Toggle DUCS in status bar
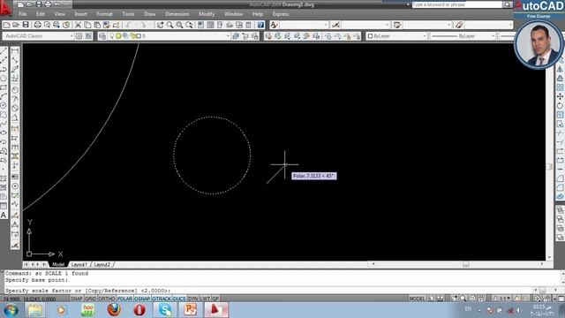This screenshot has width=565, height=318. click(179, 299)
